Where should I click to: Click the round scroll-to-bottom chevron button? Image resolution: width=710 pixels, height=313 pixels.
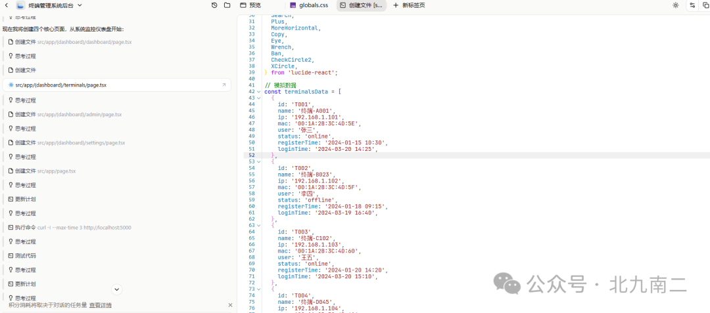pos(117,289)
